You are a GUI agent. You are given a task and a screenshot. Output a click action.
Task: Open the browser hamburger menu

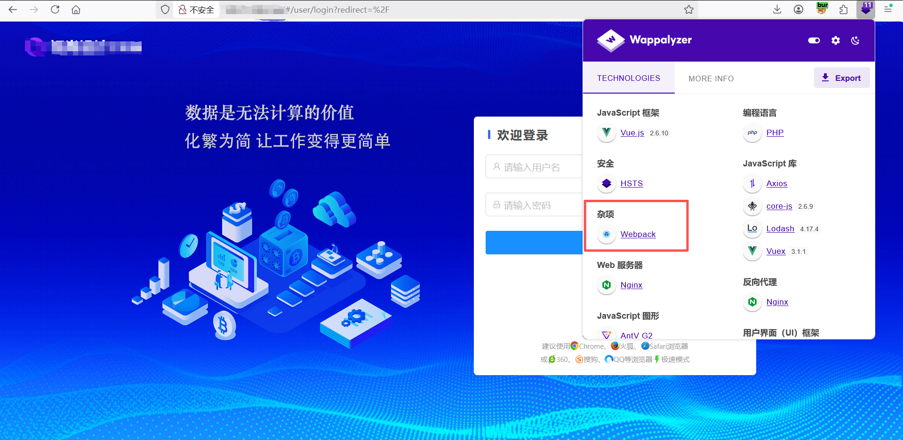(888, 9)
